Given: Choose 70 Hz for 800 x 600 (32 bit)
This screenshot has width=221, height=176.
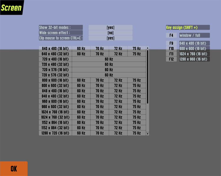Looking at the screenshot, I should 100,85.
